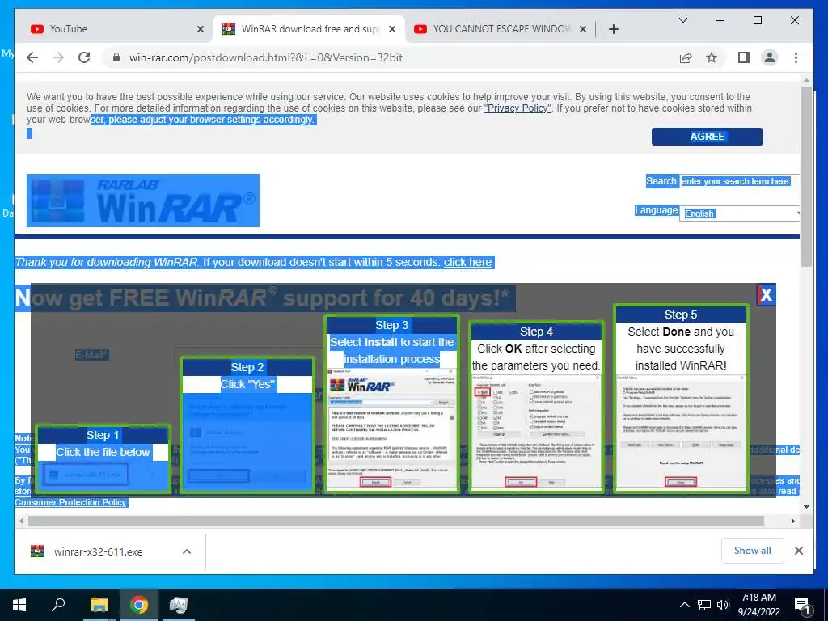Viewport: 828px width, 621px height.
Task: Bookmark this page with the star
Action: [x=712, y=57]
